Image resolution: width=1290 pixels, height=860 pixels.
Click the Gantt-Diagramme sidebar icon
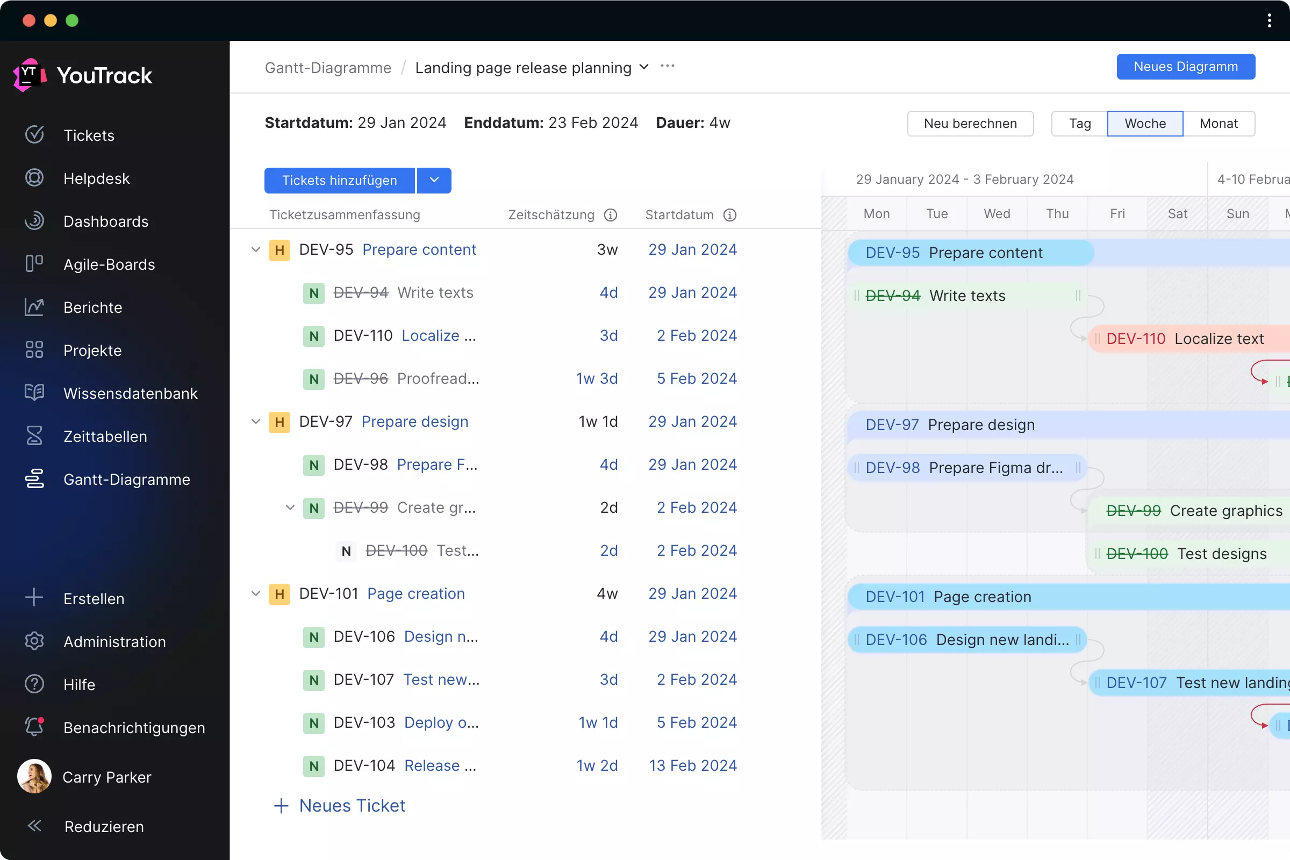(33, 479)
